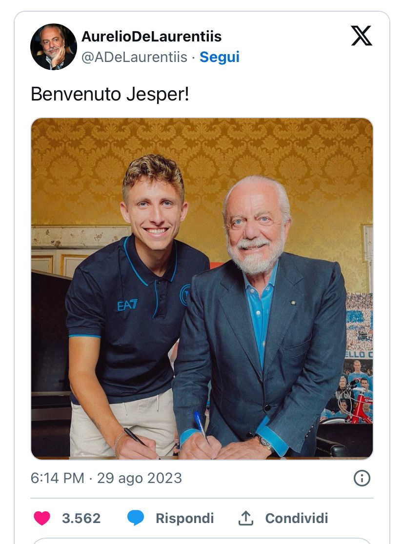The width and height of the screenshot is (404, 544).
Task: Click the 3.562 likes count
Action: [81, 518]
